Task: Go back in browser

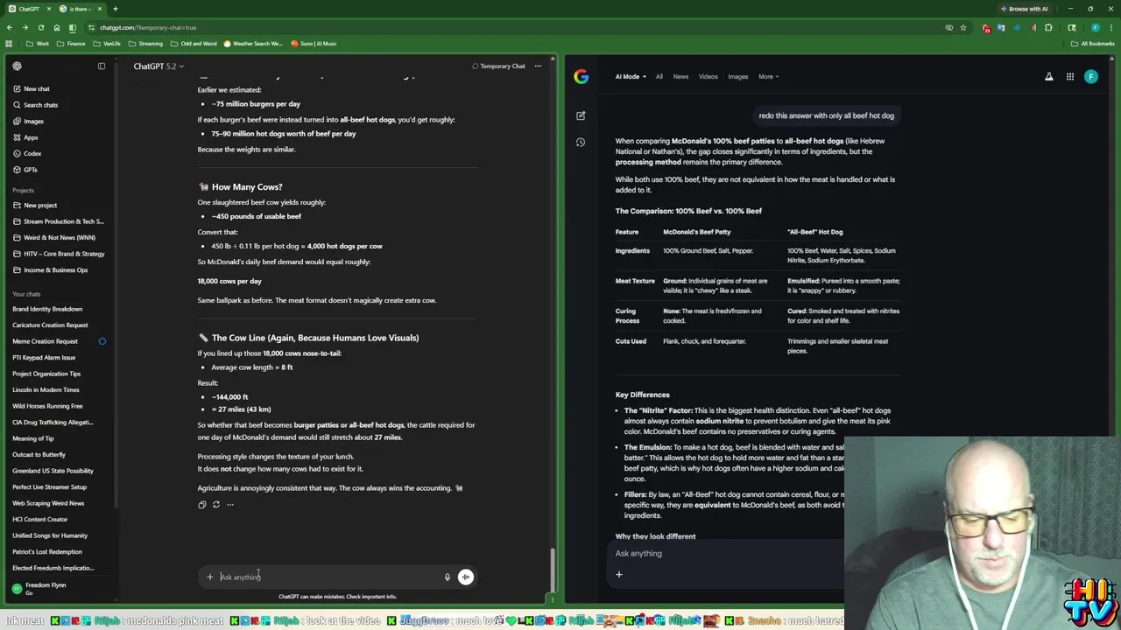Action: (10, 27)
